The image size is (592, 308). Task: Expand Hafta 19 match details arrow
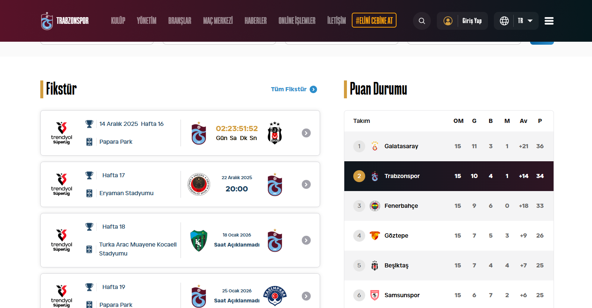pos(306,296)
